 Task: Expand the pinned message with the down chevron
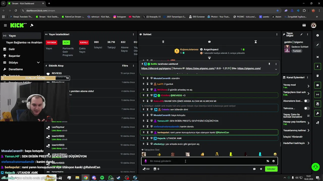click(276, 69)
